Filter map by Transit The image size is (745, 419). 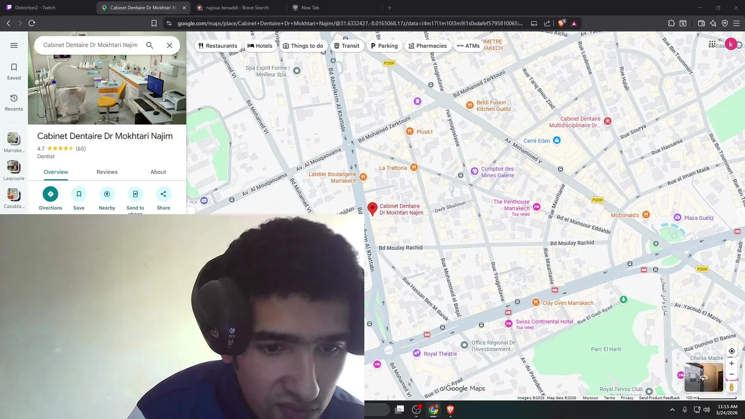347,45
